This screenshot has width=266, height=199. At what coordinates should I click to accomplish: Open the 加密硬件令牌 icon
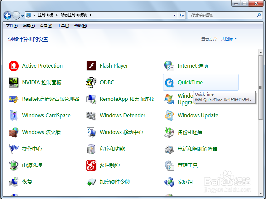pos(91,182)
